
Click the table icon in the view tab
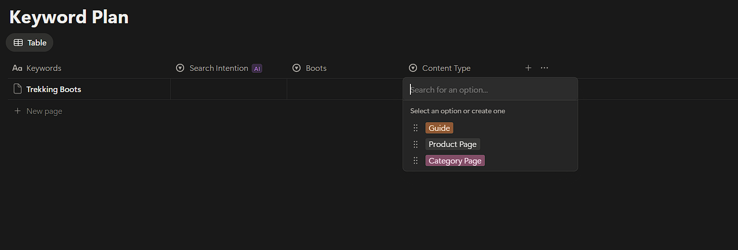pyautogui.click(x=18, y=43)
